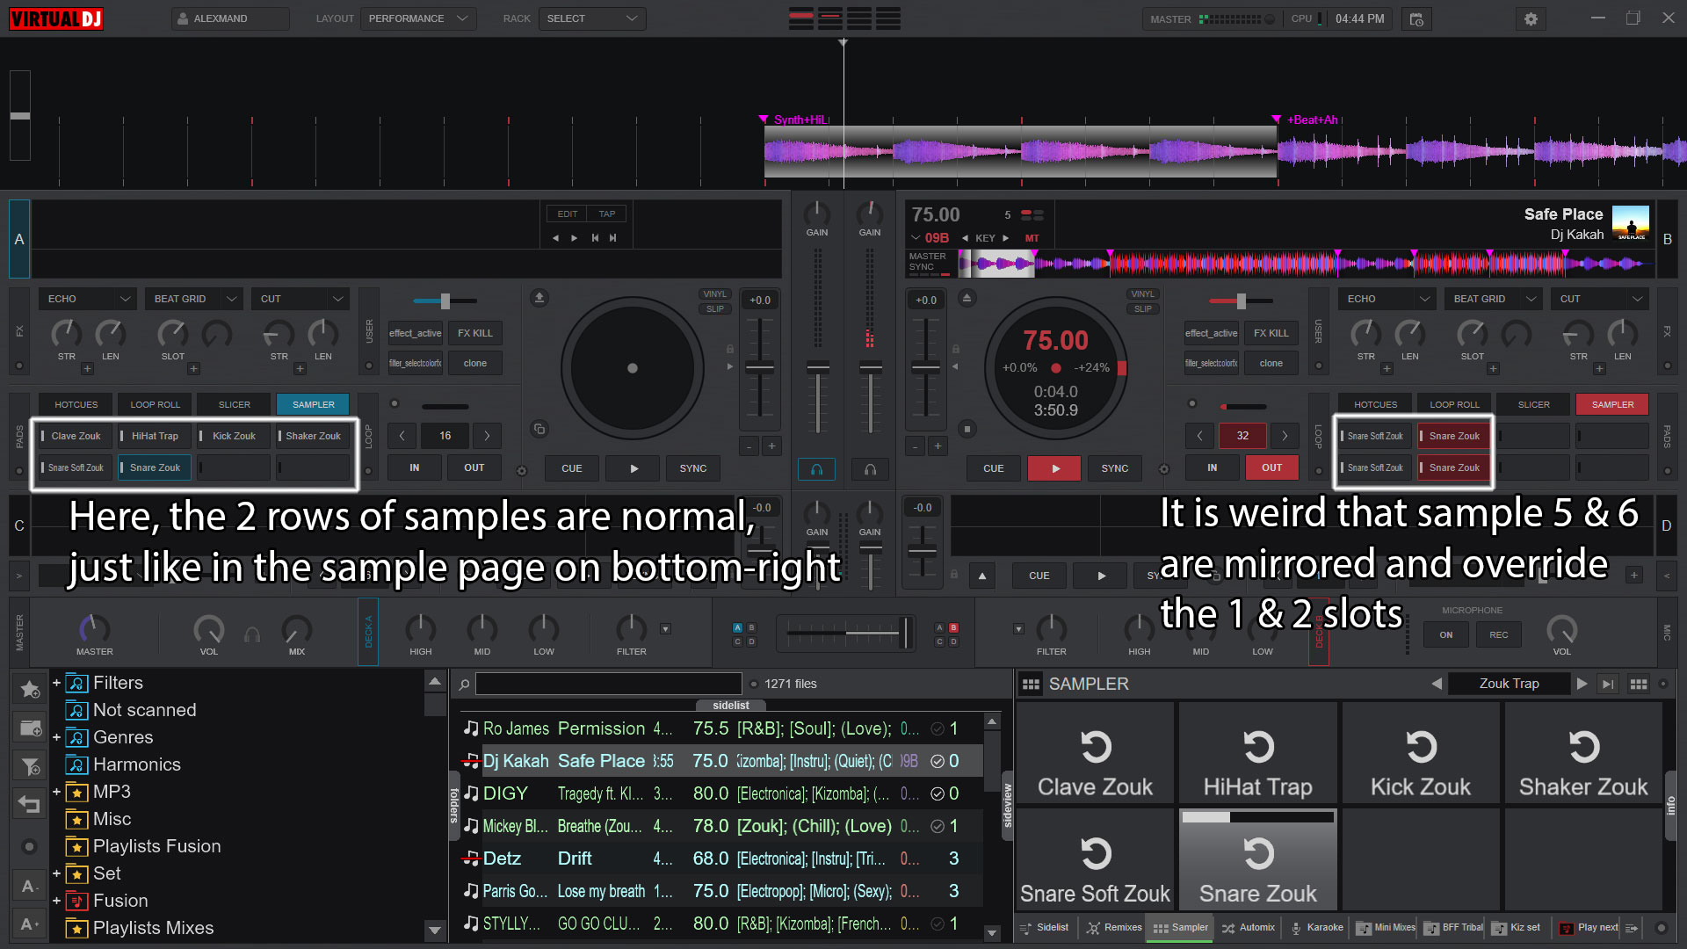Click CUE on left deck
1687x949 pixels.
pos(571,468)
